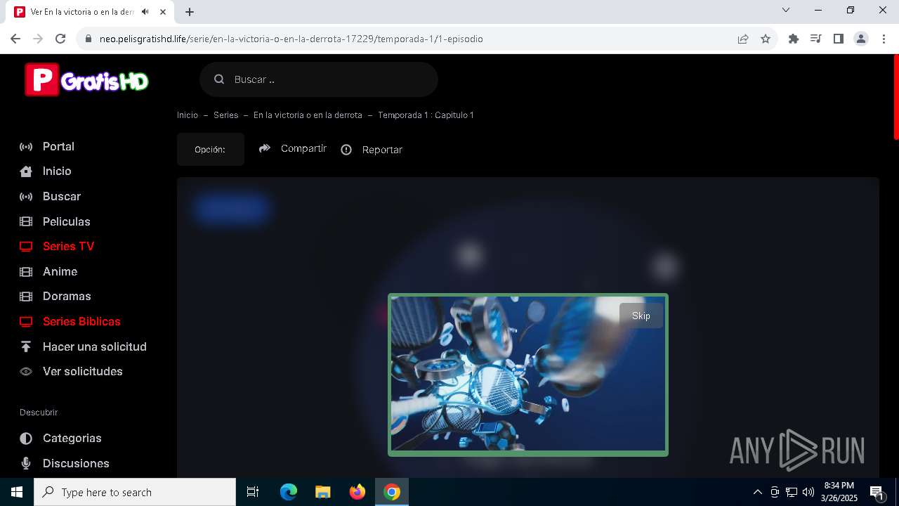Click the Series Biblicas monitor icon

click(26, 322)
